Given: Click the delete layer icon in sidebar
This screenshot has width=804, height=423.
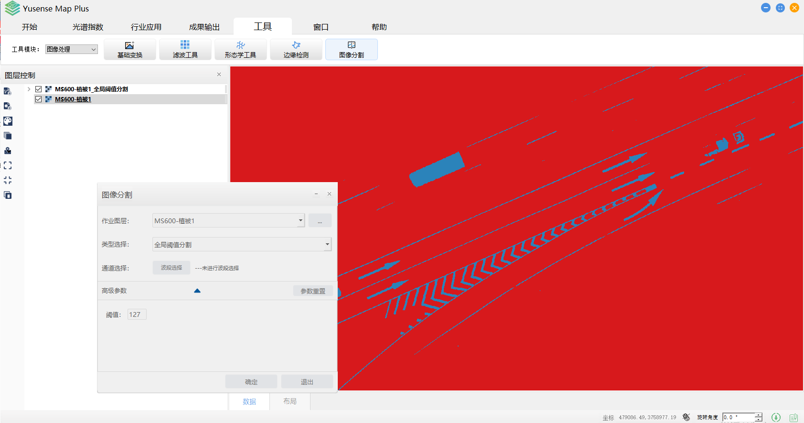Looking at the screenshot, I should 8,195.
